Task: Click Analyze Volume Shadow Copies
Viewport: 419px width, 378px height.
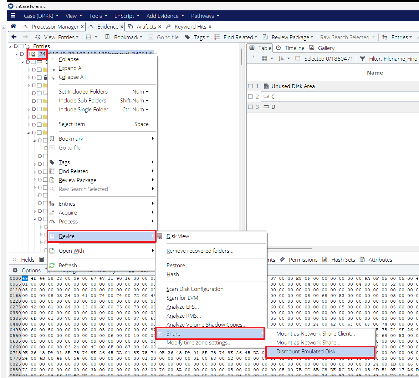Action: point(206,324)
